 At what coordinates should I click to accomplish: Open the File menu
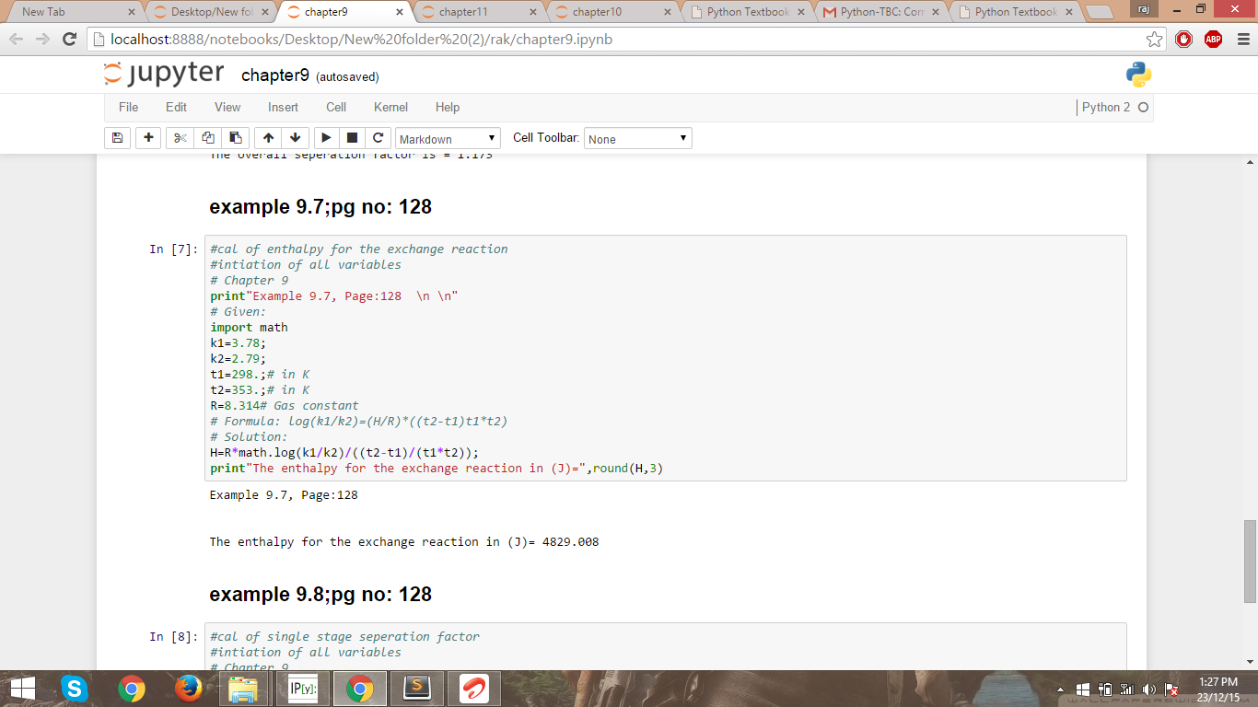(x=129, y=107)
